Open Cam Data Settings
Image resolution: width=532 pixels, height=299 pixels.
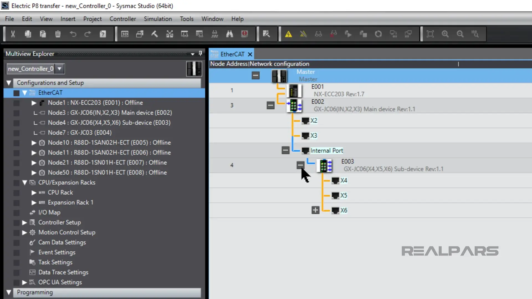coord(62,243)
